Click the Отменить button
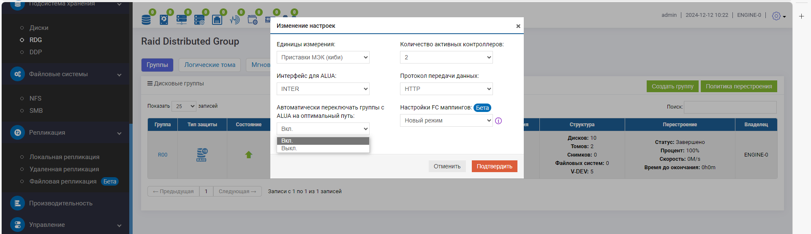This screenshot has height=234, width=811. 447,166
